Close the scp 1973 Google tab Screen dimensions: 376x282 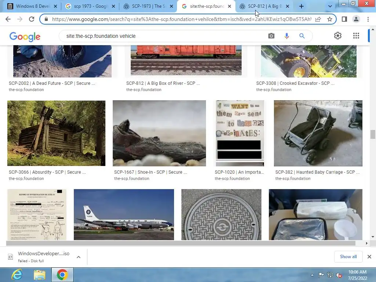click(x=113, y=7)
